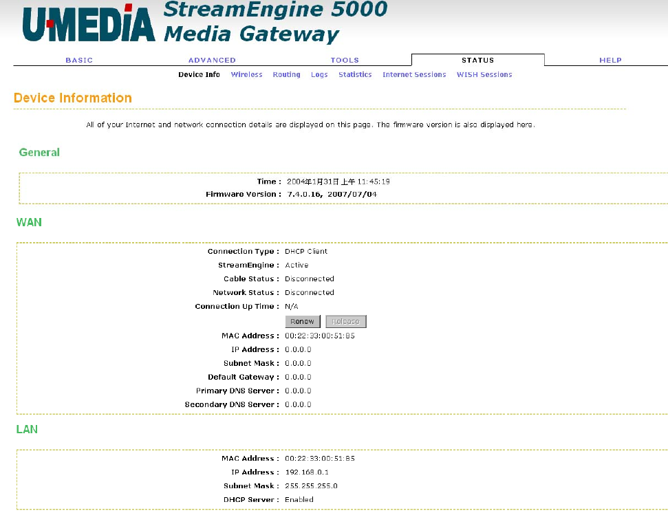668x513 pixels.
Task: Click the Connection Type label
Action: click(244, 252)
